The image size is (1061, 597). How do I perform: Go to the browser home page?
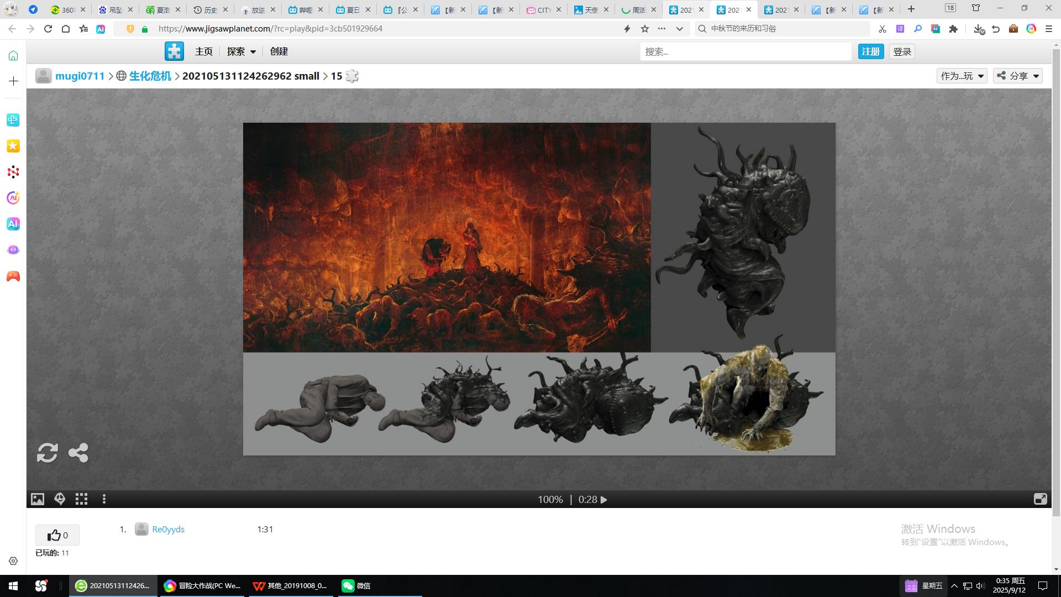tap(66, 29)
